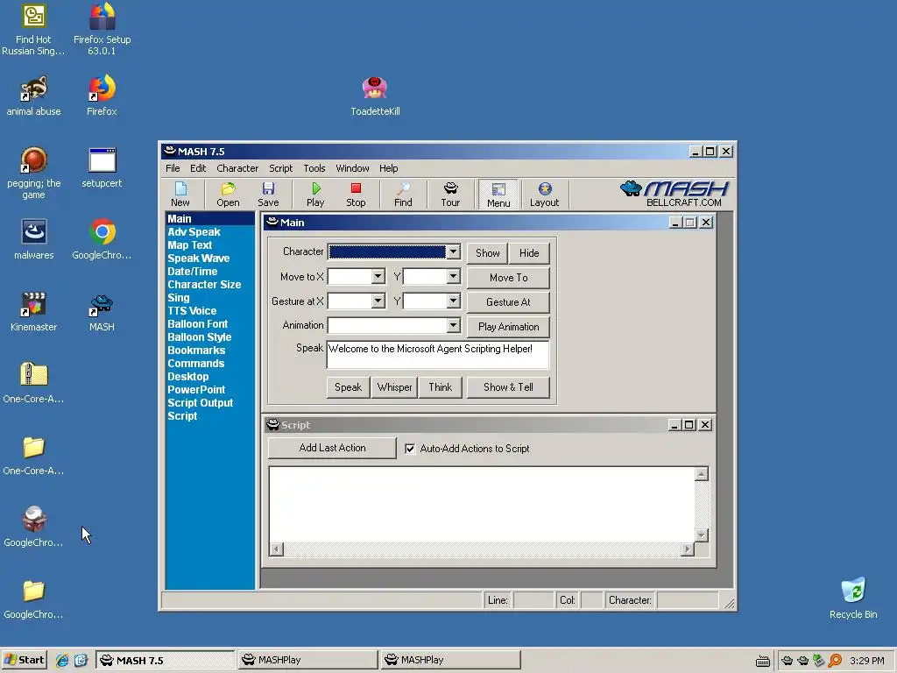Click the keyboard icon near the system tray
This screenshot has height=673, width=897.
(763, 661)
